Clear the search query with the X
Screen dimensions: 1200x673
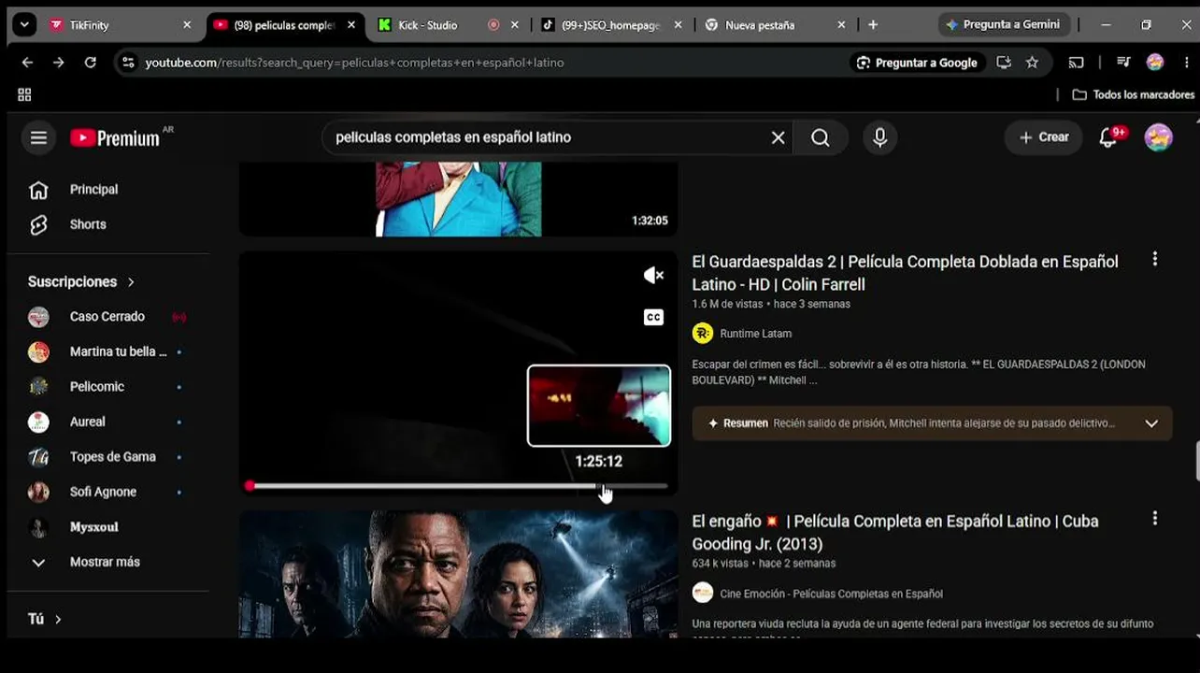(778, 137)
